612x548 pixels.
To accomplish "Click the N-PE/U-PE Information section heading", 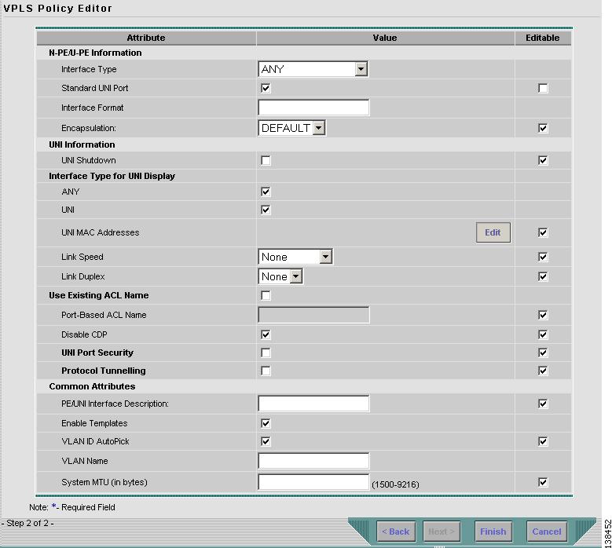I will tap(95, 53).
